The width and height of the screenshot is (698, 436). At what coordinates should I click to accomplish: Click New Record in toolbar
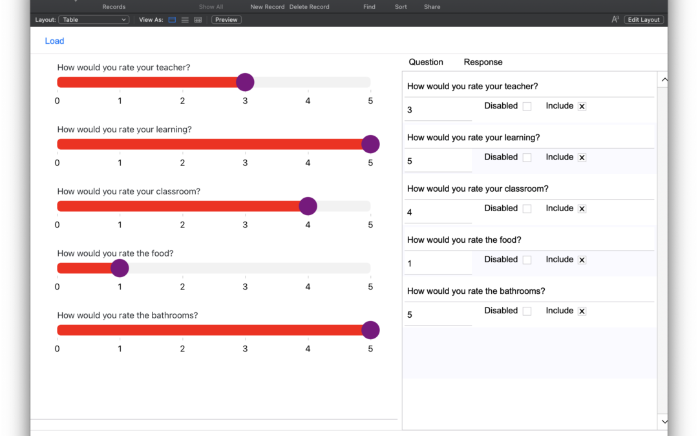click(267, 6)
